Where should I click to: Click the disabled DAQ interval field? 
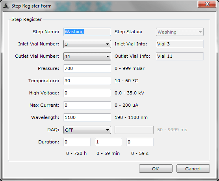coord(134,130)
